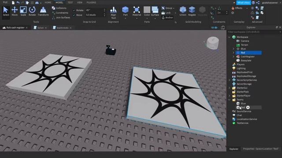This screenshot has width=282, height=158.
Task: Expand the StarterPlayer node
Action: pos(229,96)
